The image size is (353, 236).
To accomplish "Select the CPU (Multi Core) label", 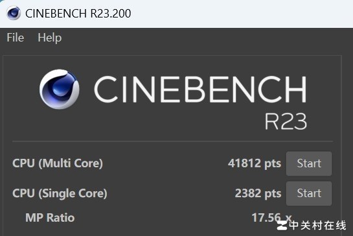I will (58, 163).
